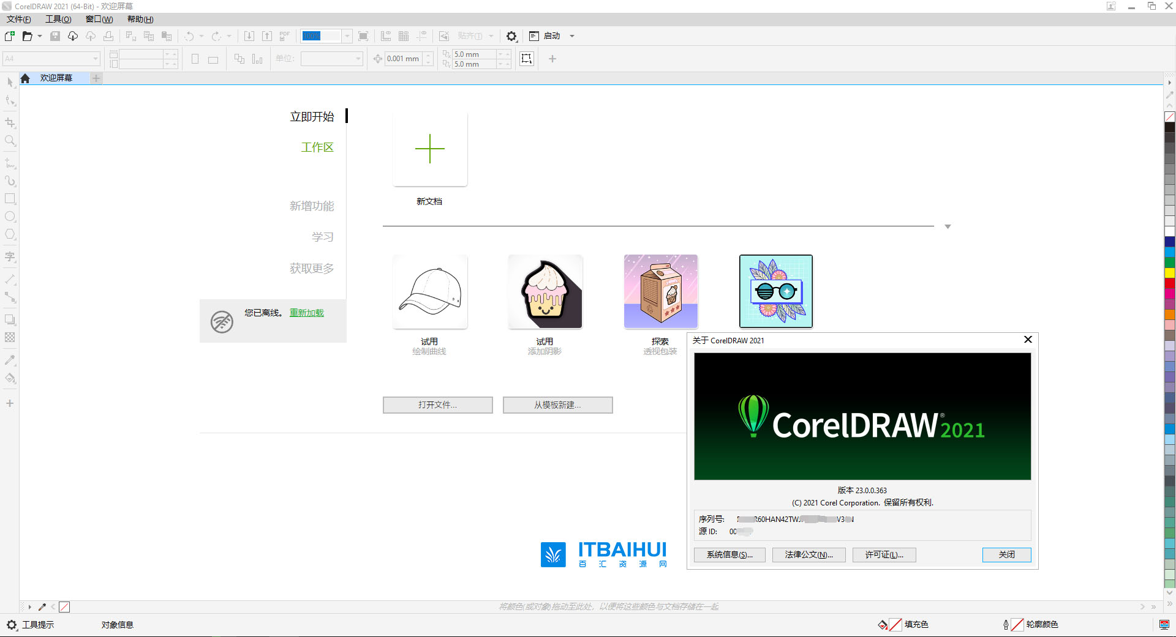This screenshot has height=637, width=1176.
Task: Toggle landscape page orientation
Action: [213, 59]
